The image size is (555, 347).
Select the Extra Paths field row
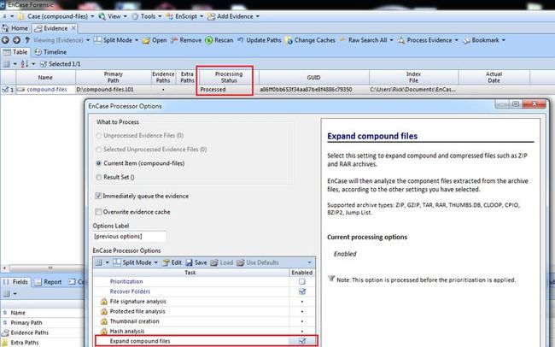(x=43, y=343)
